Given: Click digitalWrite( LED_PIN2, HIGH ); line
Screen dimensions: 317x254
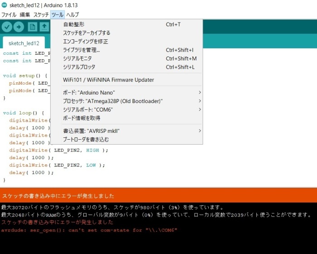Looking at the screenshot, I should coord(58,151).
